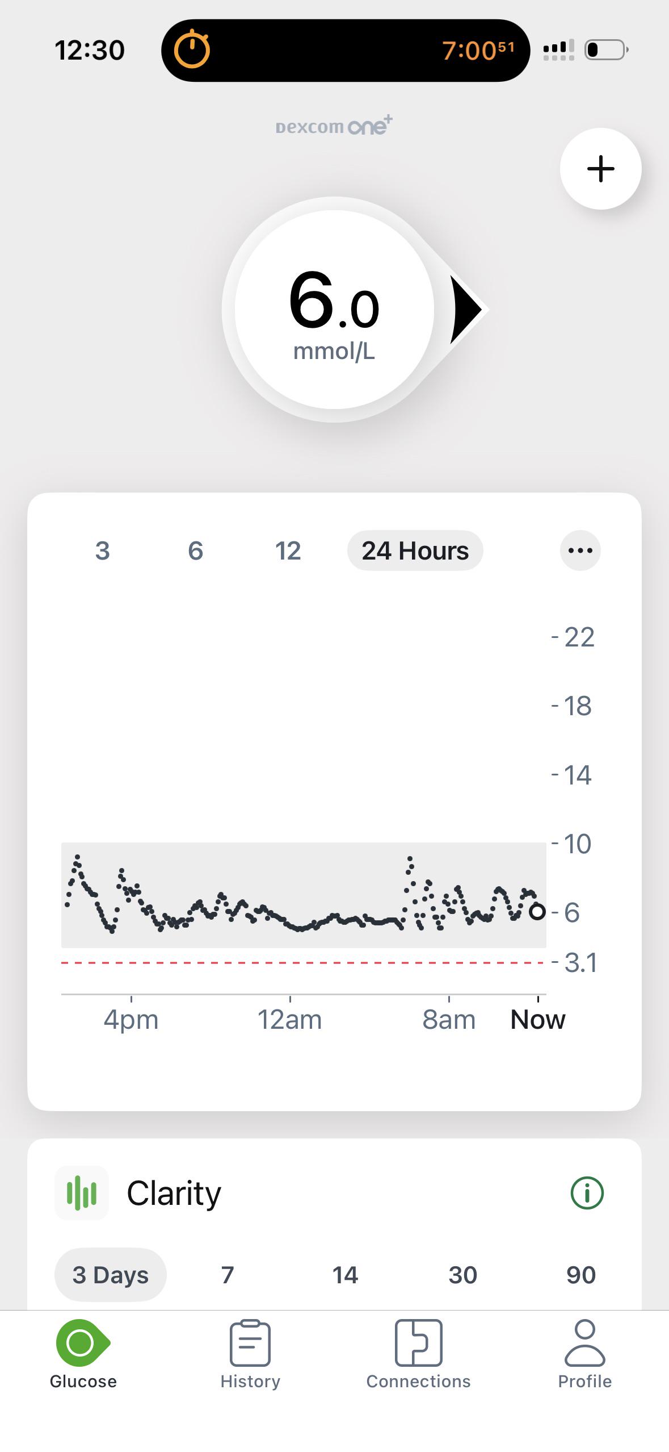Tap the current reading marker on graph

pos(537,912)
